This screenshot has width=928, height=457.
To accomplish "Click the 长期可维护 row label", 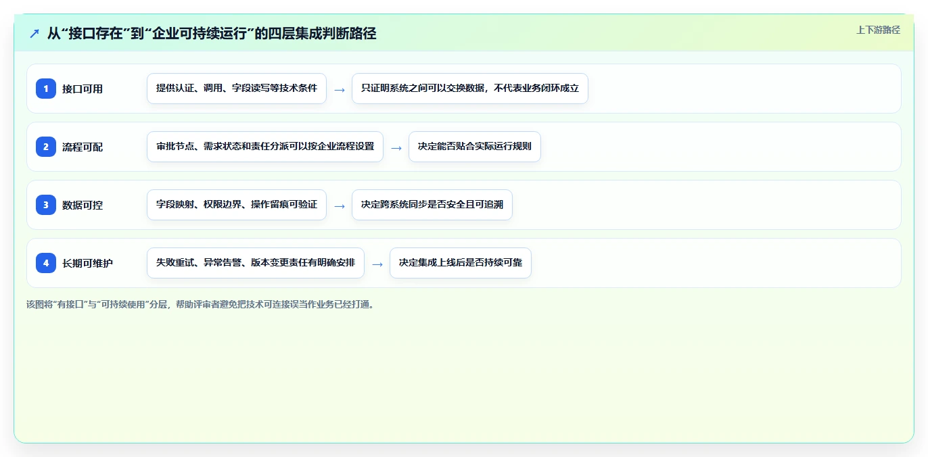I will point(87,263).
